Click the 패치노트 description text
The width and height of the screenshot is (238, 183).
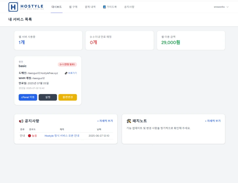[158, 128]
